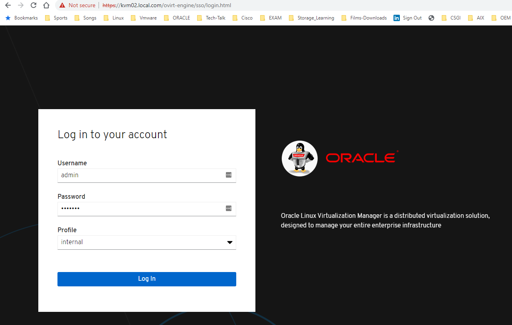Screen dimensions: 512x325
Task: Focus the Password input field
Action: (x=147, y=209)
